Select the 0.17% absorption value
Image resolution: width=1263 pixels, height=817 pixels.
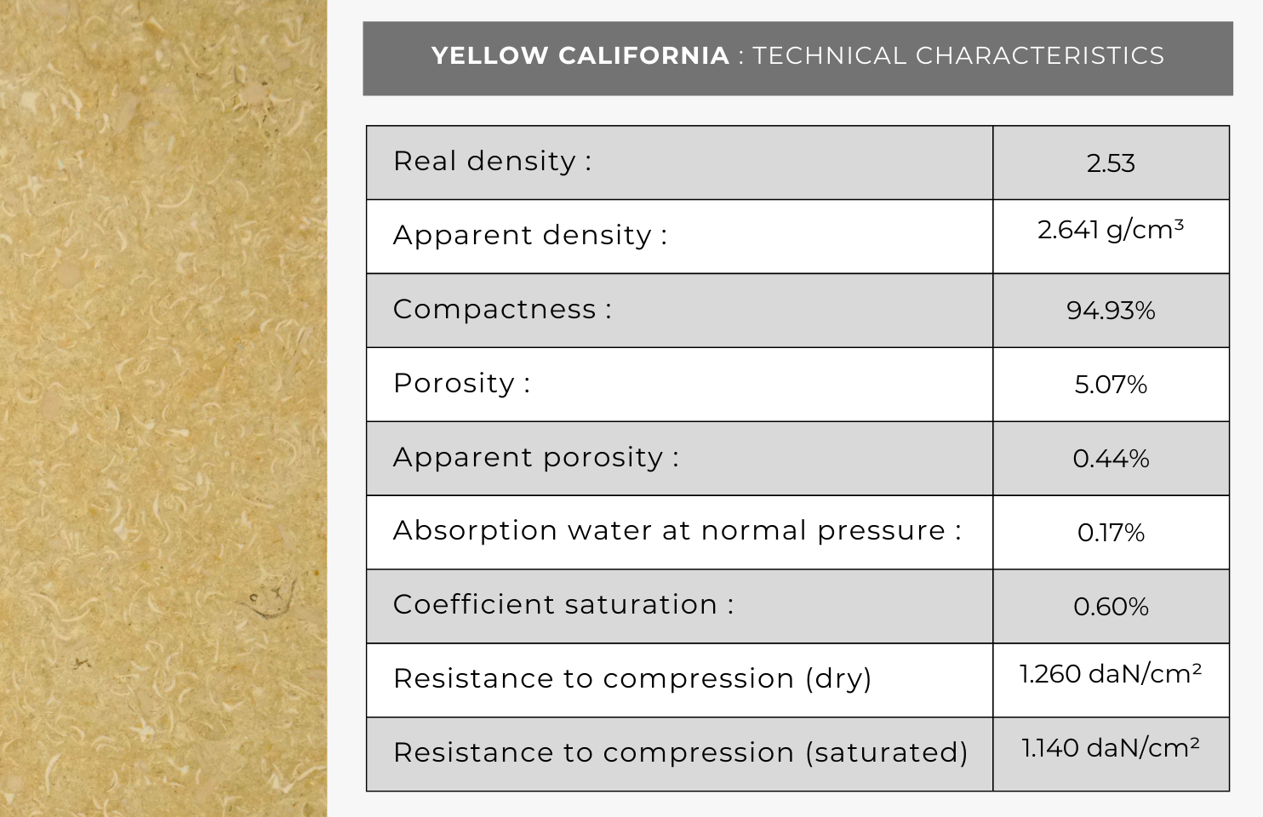(x=1111, y=533)
